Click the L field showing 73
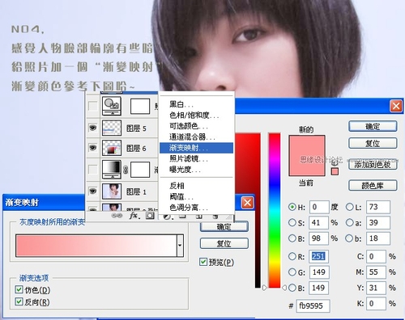The height and width of the screenshot is (320, 405). [x=378, y=207]
